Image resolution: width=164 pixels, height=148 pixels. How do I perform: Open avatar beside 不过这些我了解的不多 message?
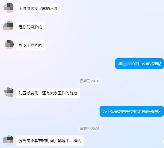click(9, 8)
